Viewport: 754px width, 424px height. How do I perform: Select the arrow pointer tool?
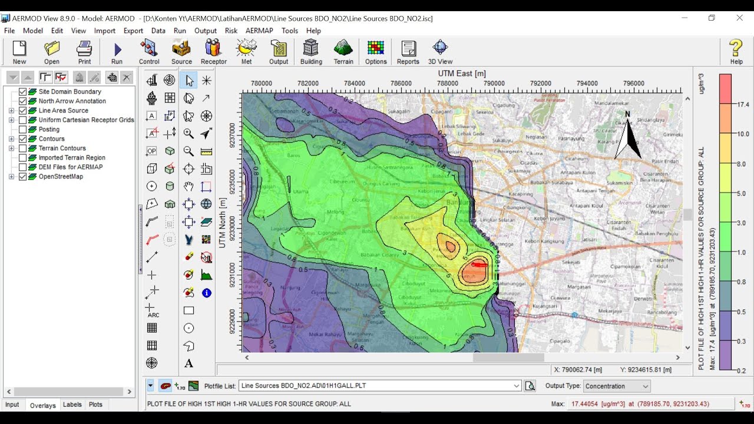(x=188, y=81)
